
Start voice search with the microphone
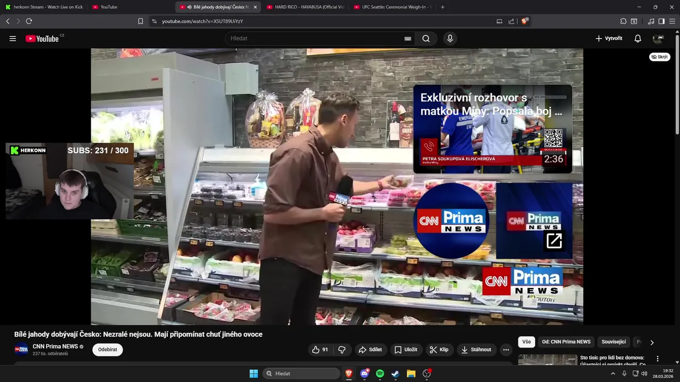[450, 38]
